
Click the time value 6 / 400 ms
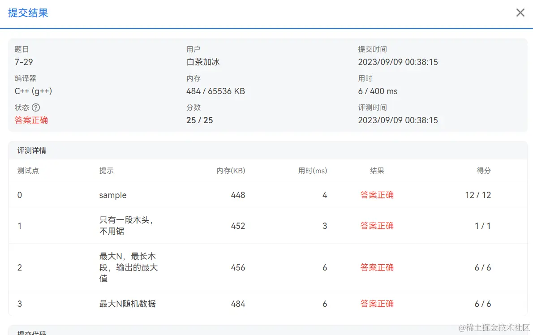point(378,91)
